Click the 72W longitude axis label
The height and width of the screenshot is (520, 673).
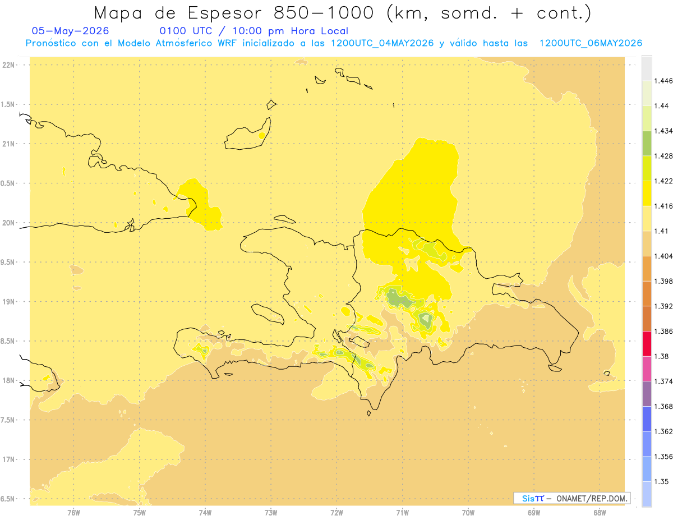(x=336, y=512)
